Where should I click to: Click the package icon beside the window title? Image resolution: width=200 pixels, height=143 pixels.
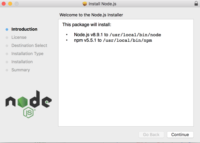click(x=85, y=4)
